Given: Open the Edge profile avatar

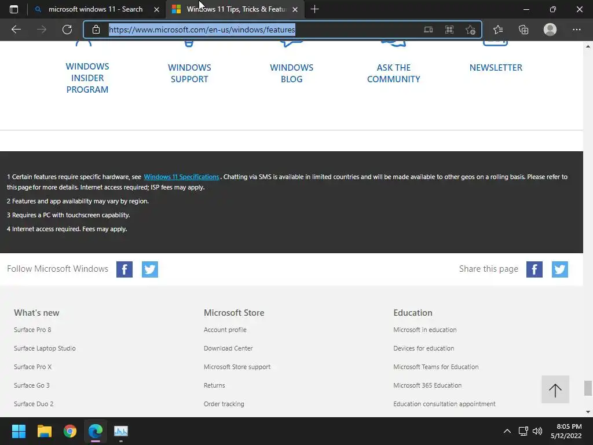Looking at the screenshot, I should tap(550, 30).
